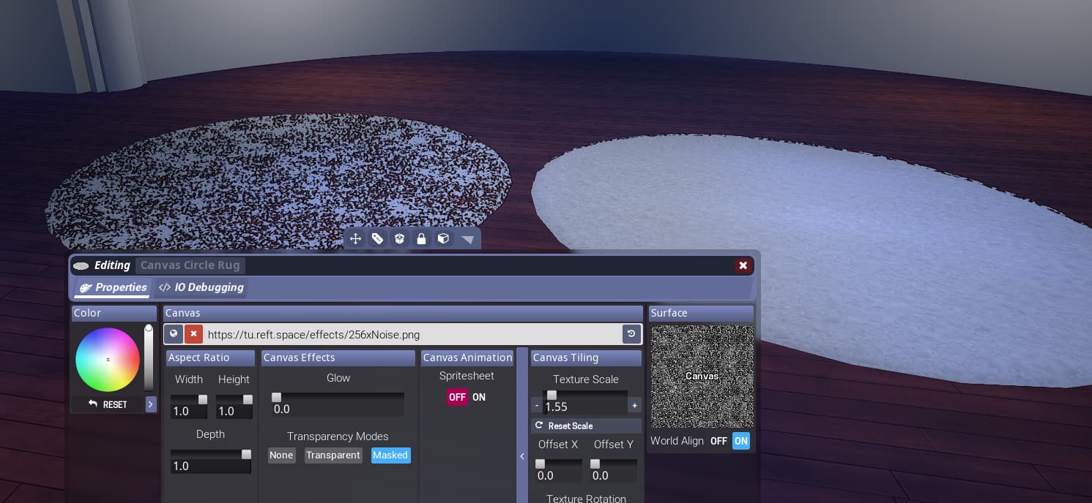Select the Masked transparency mode
The width and height of the screenshot is (1092, 503).
tap(390, 455)
